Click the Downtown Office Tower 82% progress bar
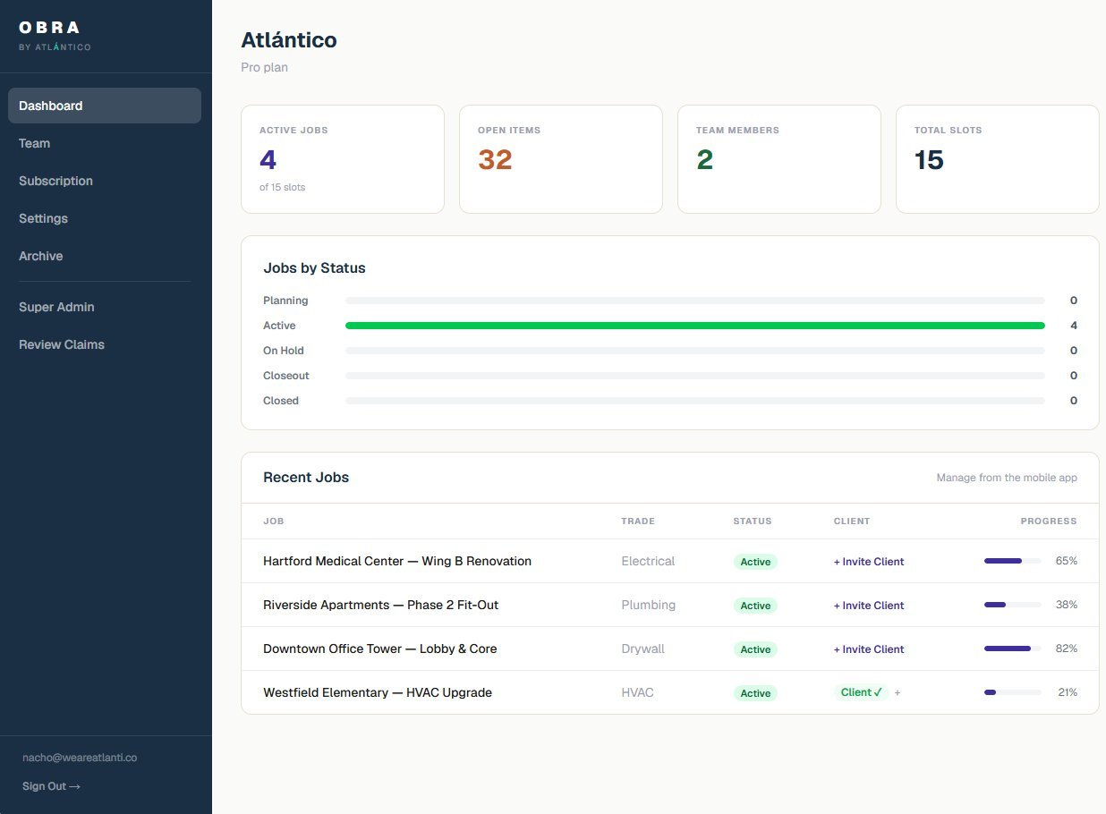Viewport: 1106px width, 814px height. click(1013, 649)
